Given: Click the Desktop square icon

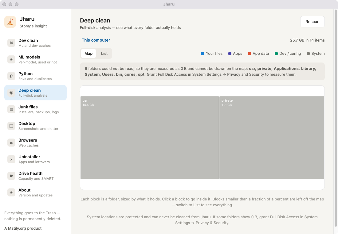Looking at the screenshot, I should click(11, 126).
